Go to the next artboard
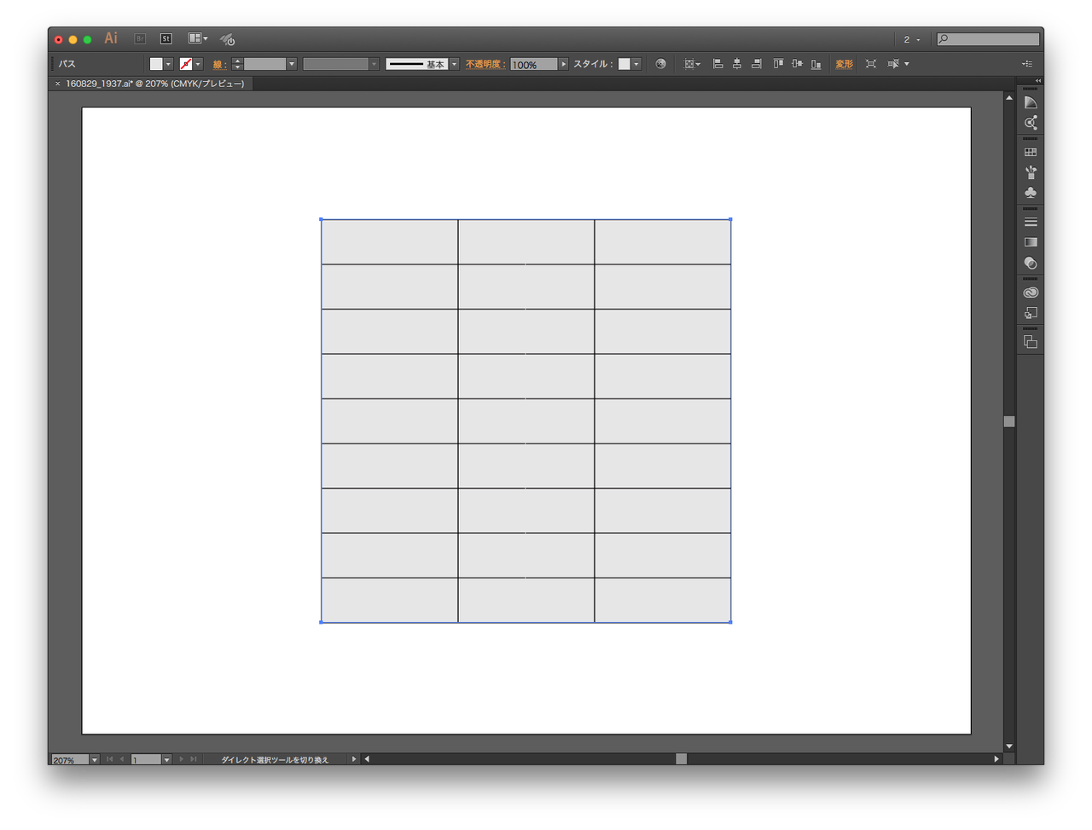This screenshot has height=830, width=1092. [181, 759]
